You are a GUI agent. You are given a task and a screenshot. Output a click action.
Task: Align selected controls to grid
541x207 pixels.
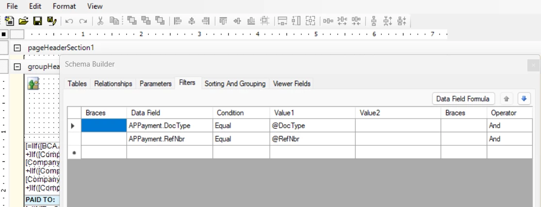[x=264, y=21]
